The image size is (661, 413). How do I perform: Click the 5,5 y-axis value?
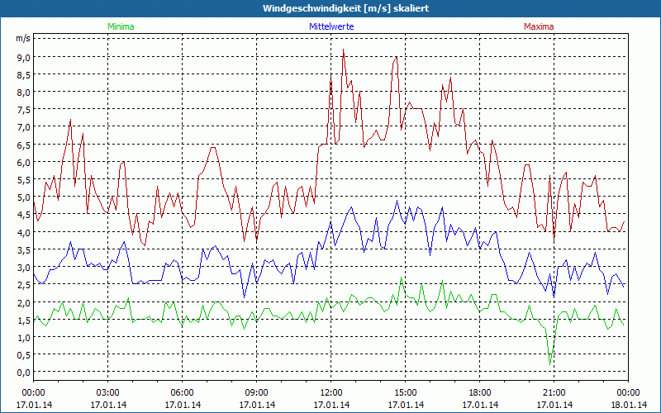click(x=23, y=180)
